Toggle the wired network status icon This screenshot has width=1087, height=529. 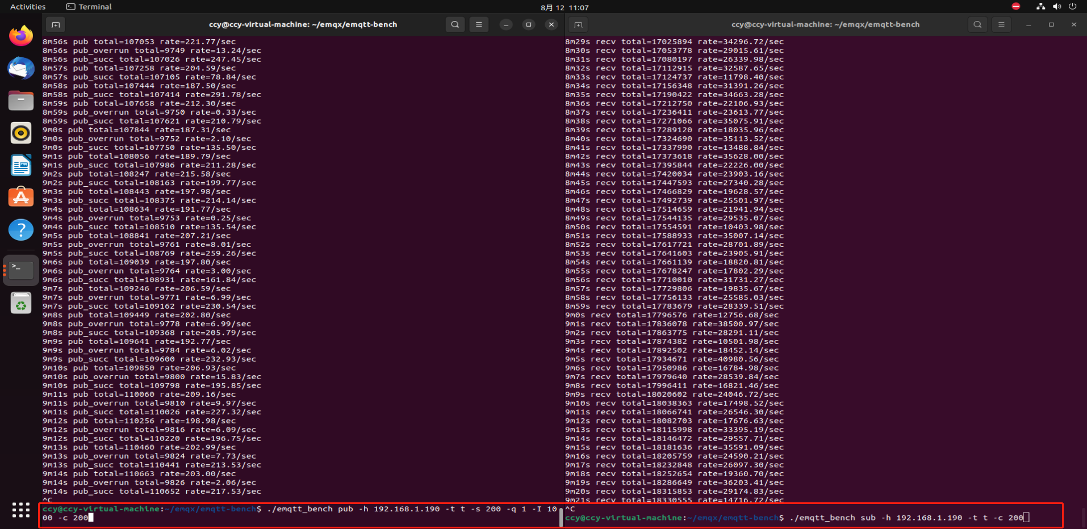point(1041,6)
